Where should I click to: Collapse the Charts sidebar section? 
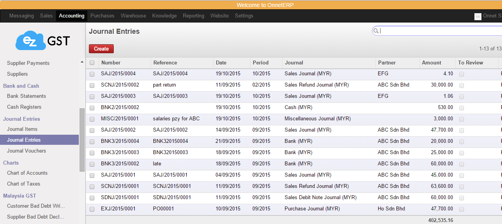coord(11,163)
